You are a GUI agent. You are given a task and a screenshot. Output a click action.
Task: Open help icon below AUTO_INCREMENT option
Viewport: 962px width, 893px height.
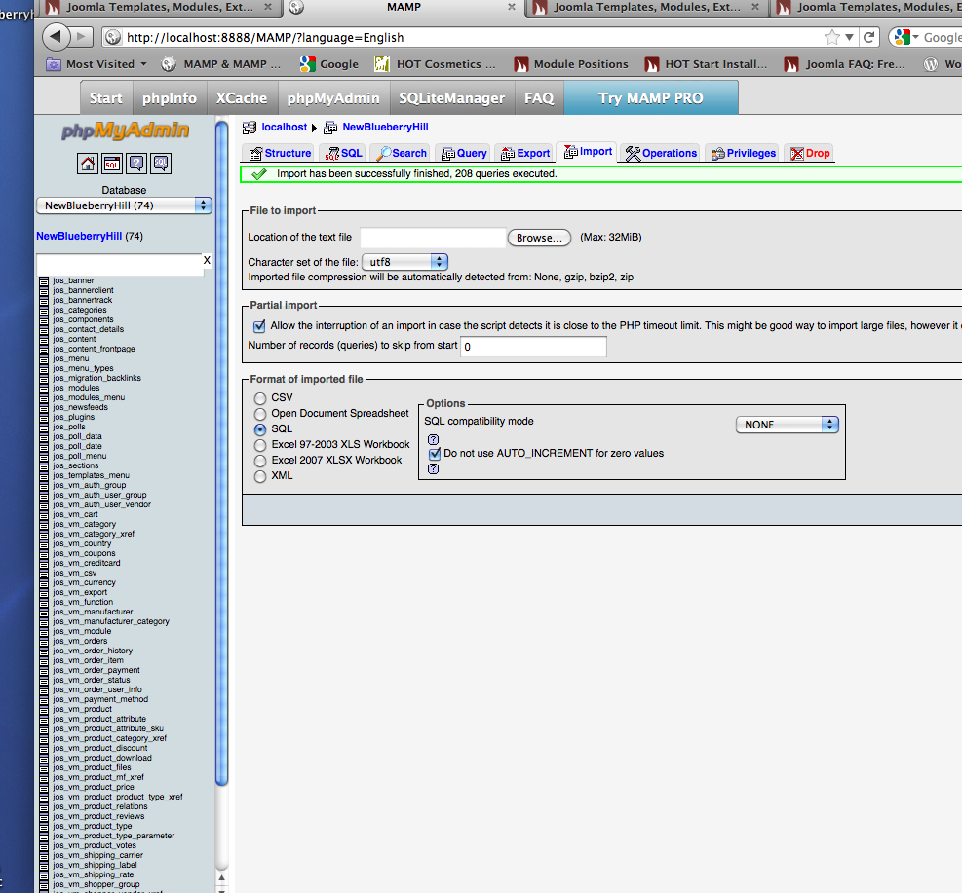coord(433,468)
